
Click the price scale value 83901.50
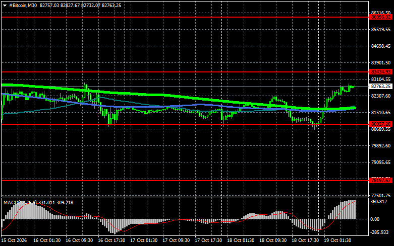point(381,62)
